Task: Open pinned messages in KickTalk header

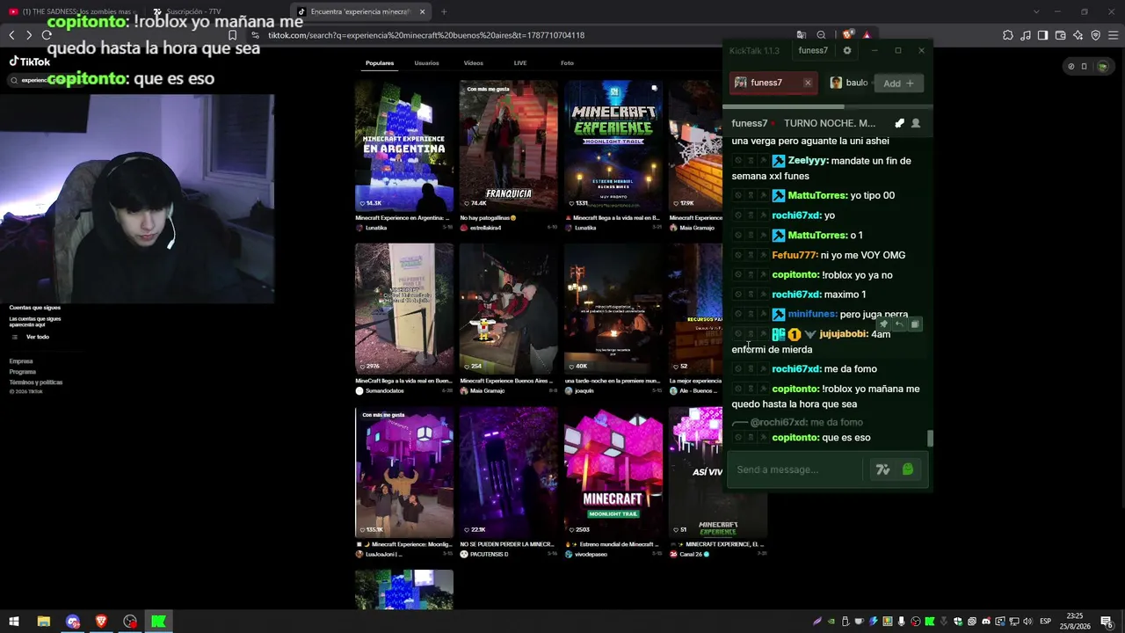Action: (x=899, y=123)
